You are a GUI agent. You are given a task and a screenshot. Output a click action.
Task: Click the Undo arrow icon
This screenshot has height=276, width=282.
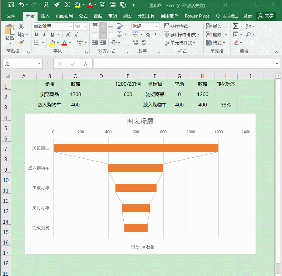coord(21,5)
